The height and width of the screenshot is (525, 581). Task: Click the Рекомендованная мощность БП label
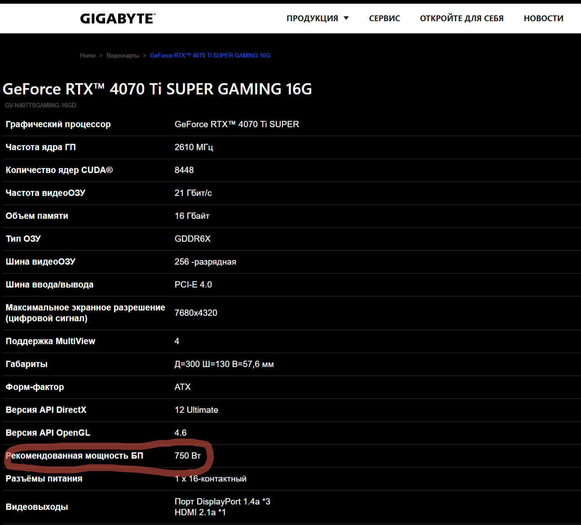[74, 456]
